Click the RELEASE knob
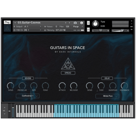136x136 pixels. pos(74,86)
